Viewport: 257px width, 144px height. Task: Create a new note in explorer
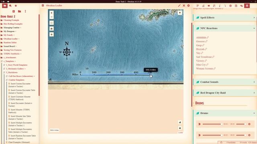tap(14, 11)
